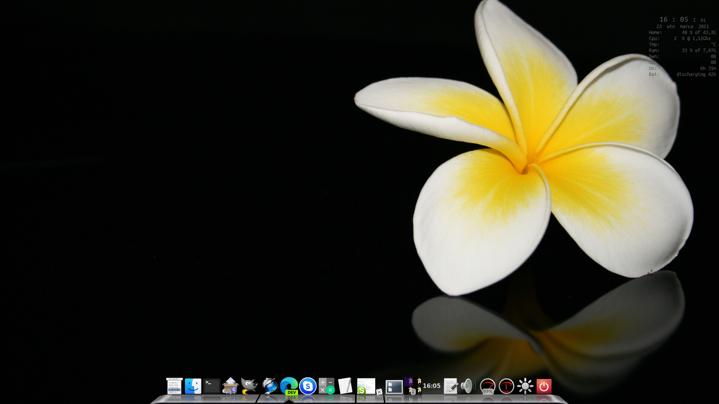Open the workspace switcher with flower thumbnails
719x404 pixels.
[x=413, y=386]
